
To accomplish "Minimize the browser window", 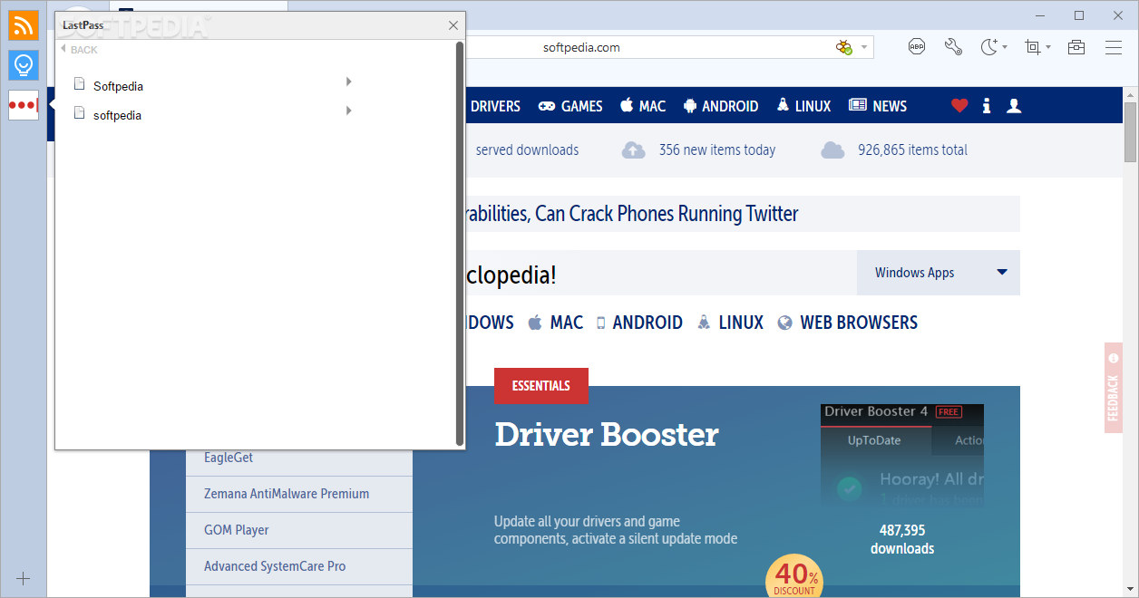I will (1040, 15).
